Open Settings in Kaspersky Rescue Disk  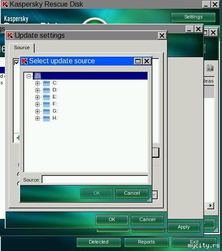(193, 17)
